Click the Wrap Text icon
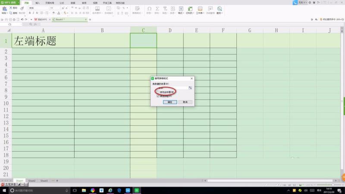The image size is (345, 194). point(109,9)
